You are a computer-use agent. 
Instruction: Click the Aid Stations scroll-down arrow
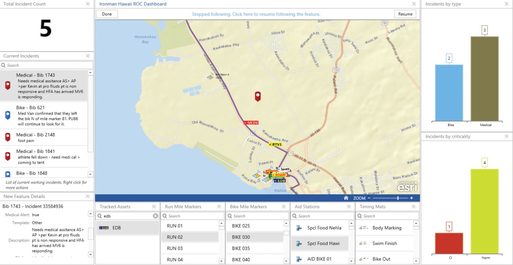click(x=351, y=261)
